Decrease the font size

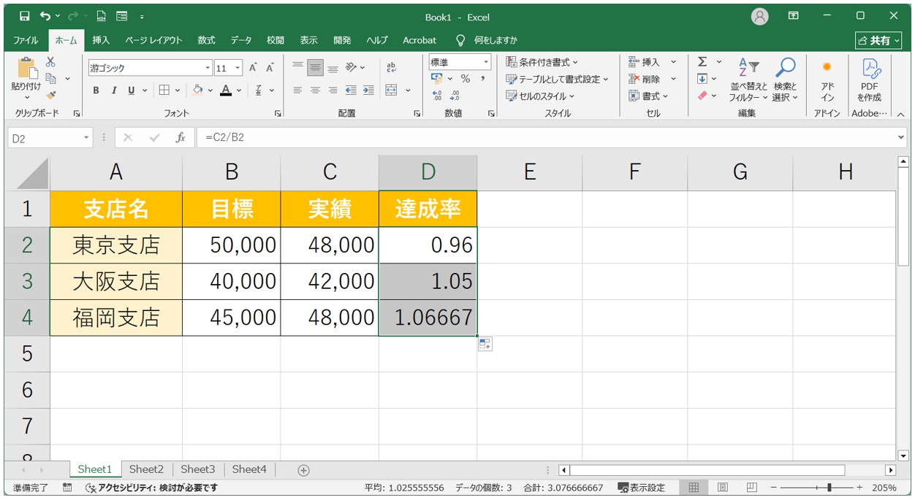pos(270,68)
